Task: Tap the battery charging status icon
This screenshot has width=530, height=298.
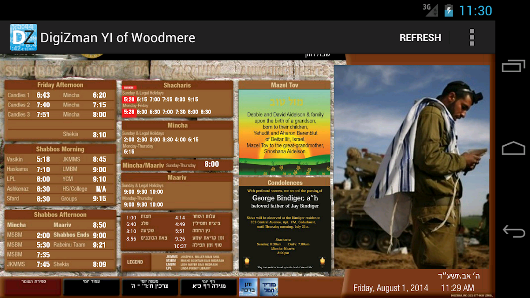Action: pyautogui.click(x=448, y=10)
